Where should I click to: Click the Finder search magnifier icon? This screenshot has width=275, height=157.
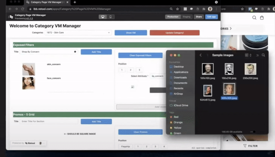263,55
